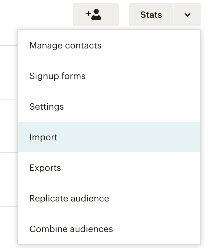Replicate this audience
Viewport: 208px width, 248px height.
[x=69, y=199]
